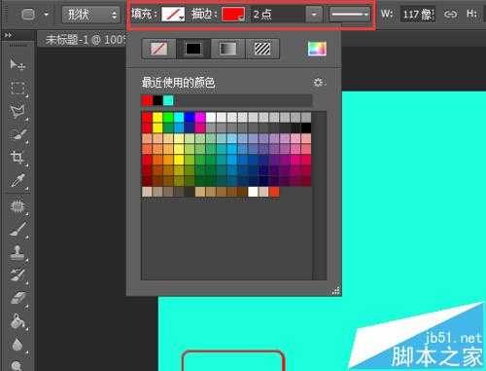Open the stroke (描边) color dropdown

click(233, 15)
